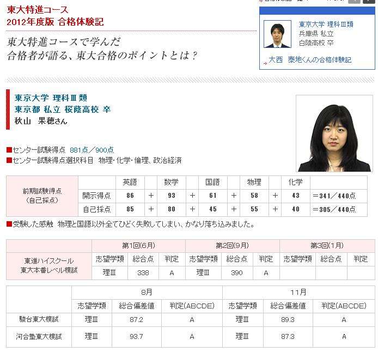Click the deviation value 93.7

pos(137,337)
